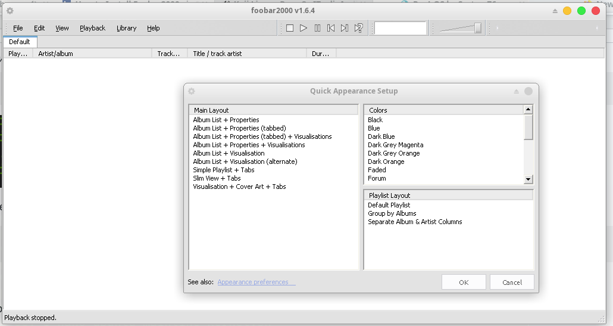This screenshot has width=613, height=326.
Task: Click gear icon in Quick Appearance Setup title bar
Action: point(192,91)
